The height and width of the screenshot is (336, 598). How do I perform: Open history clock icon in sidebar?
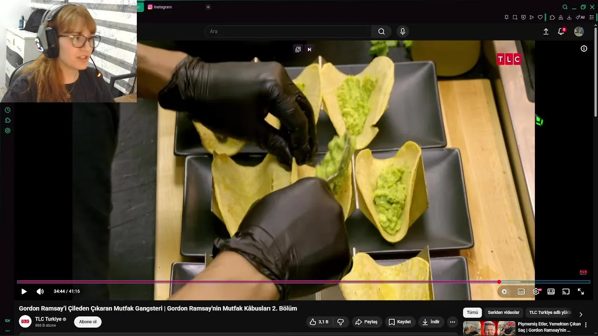(7, 110)
